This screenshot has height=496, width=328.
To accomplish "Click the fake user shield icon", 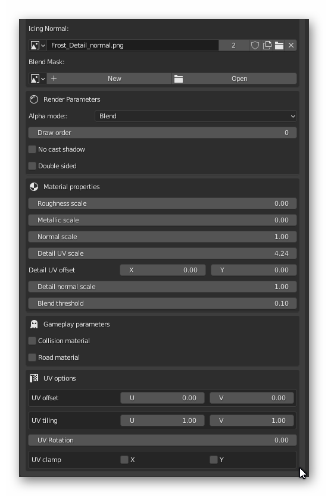I will coord(255,45).
